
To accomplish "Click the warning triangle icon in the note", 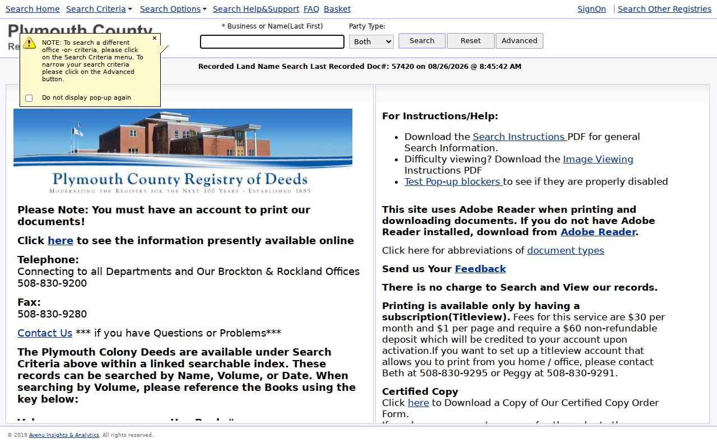I will click(30, 43).
